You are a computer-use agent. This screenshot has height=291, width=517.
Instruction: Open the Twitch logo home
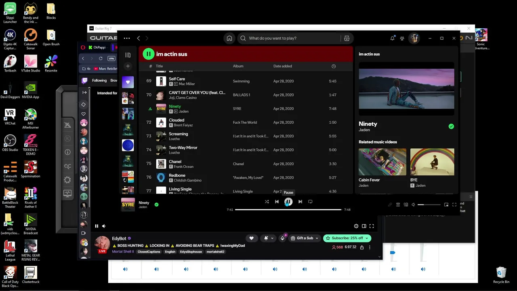coord(84,80)
